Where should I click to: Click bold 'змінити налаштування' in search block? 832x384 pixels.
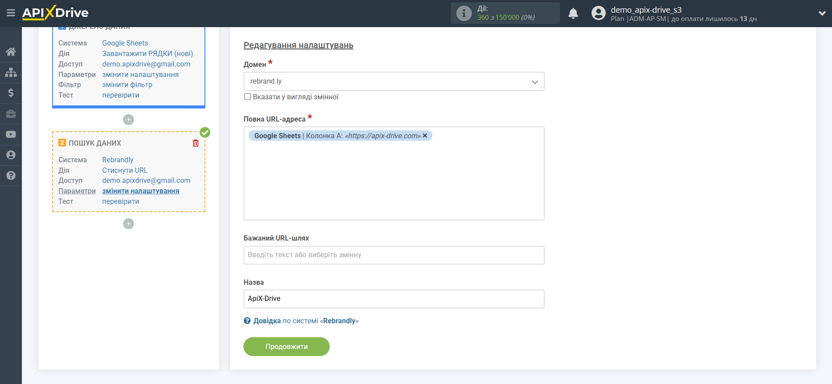pyautogui.click(x=141, y=191)
